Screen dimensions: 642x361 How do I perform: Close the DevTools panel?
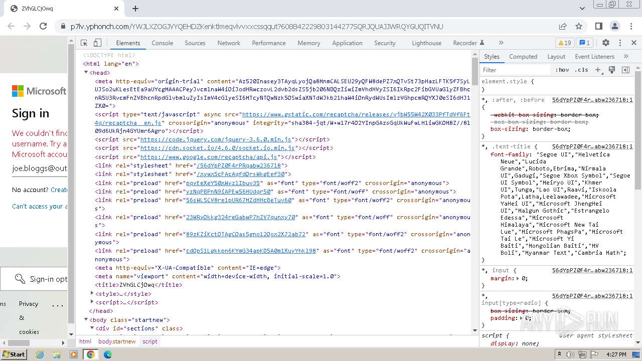click(x=634, y=43)
